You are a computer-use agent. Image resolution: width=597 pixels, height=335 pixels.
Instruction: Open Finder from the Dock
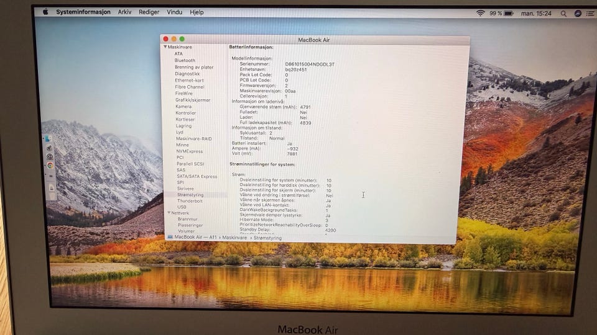pyautogui.click(x=48, y=138)
